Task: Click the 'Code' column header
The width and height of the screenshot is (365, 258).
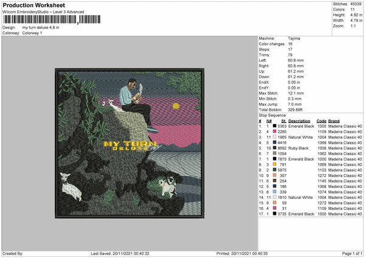Action: point(321,121)
